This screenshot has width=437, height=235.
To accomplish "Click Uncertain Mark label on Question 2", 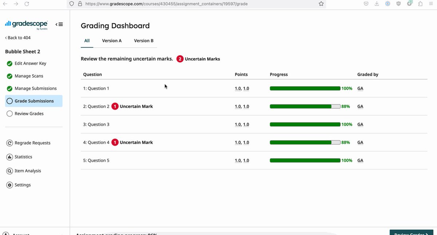I will [136, 107].
